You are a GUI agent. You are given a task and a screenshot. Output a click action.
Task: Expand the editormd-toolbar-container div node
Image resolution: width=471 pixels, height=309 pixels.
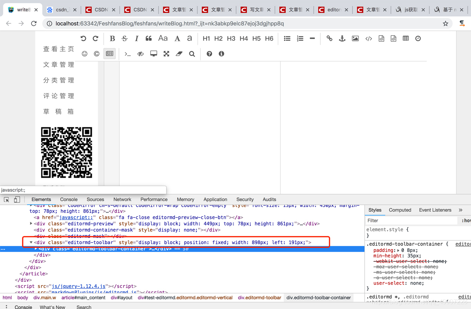point(36,249)
